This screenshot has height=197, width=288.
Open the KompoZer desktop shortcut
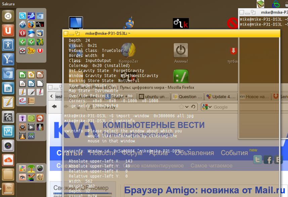(129, 53)
